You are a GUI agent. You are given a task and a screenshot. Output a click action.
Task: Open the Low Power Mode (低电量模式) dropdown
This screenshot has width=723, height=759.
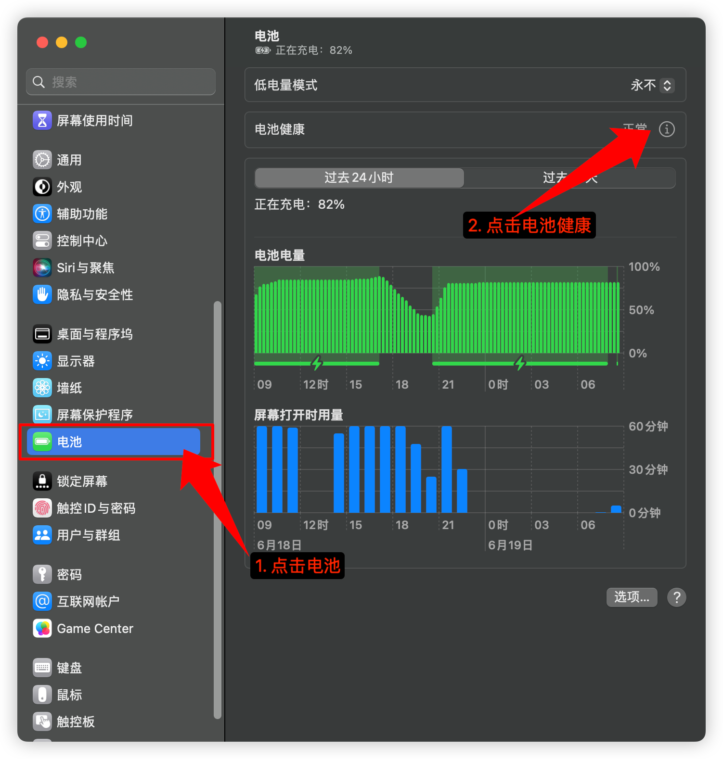pyautogui.click(x=652, y=86)
